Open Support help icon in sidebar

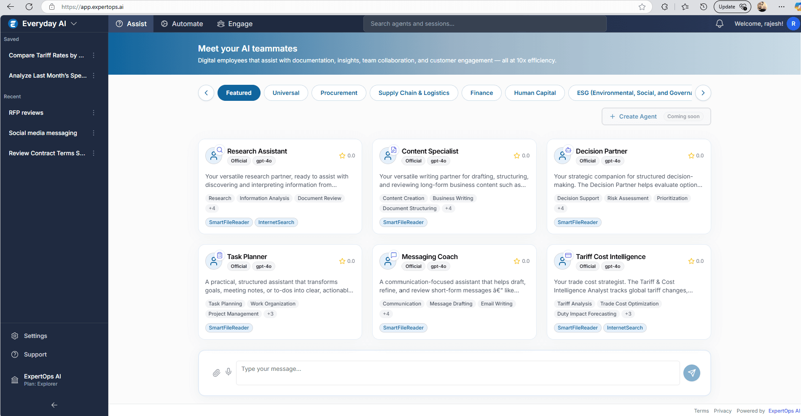pos(15,354)
